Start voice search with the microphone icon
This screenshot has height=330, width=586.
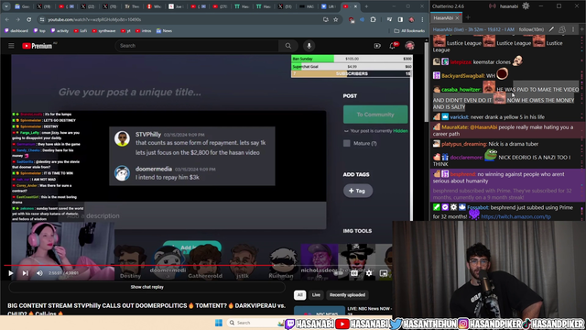click(x=309, y=46)
